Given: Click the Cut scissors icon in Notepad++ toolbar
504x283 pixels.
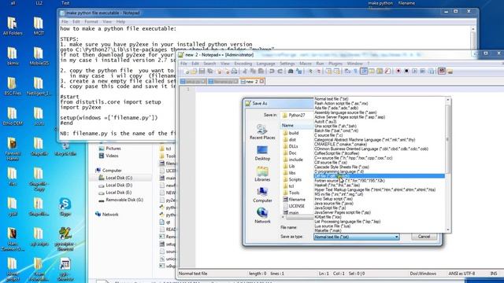Looking at the screenshot, I should [245, 72].
